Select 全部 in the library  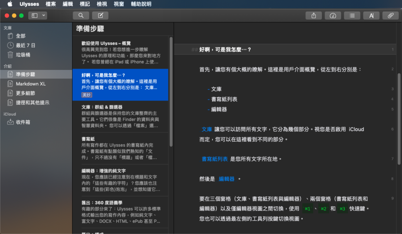36,36
